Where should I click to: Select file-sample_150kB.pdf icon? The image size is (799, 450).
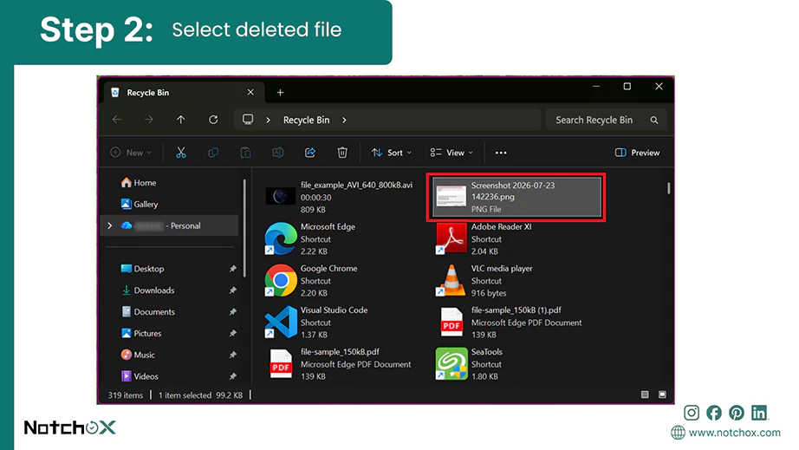coord(281,364)
